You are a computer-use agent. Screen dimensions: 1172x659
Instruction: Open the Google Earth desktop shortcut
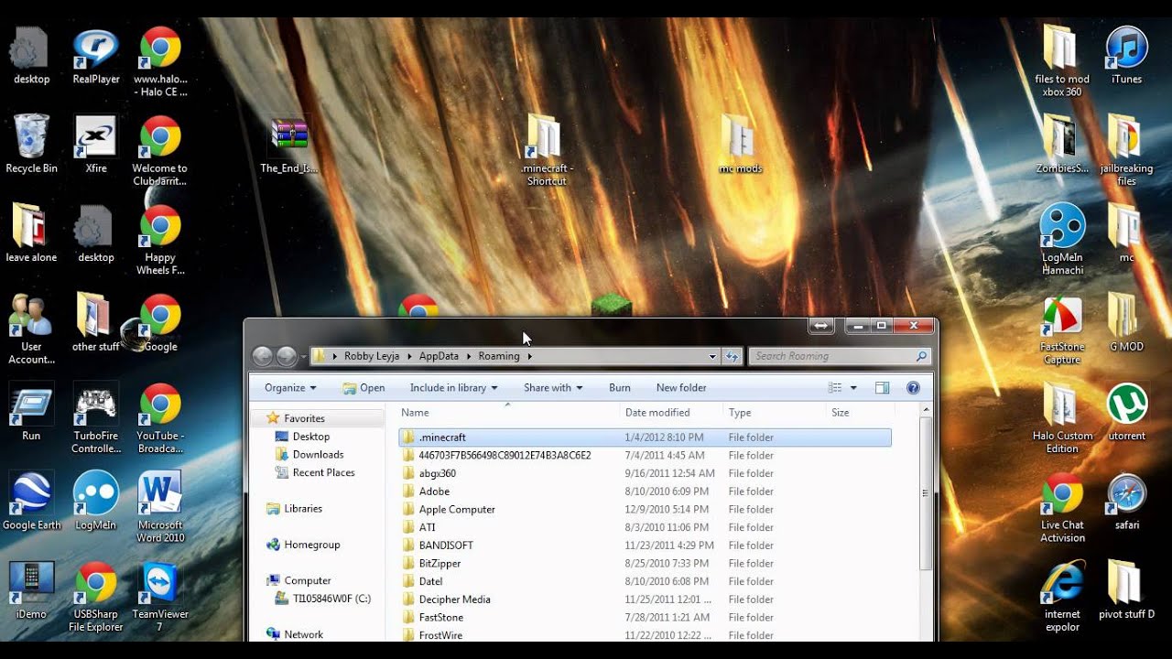[x=32, y=501]
